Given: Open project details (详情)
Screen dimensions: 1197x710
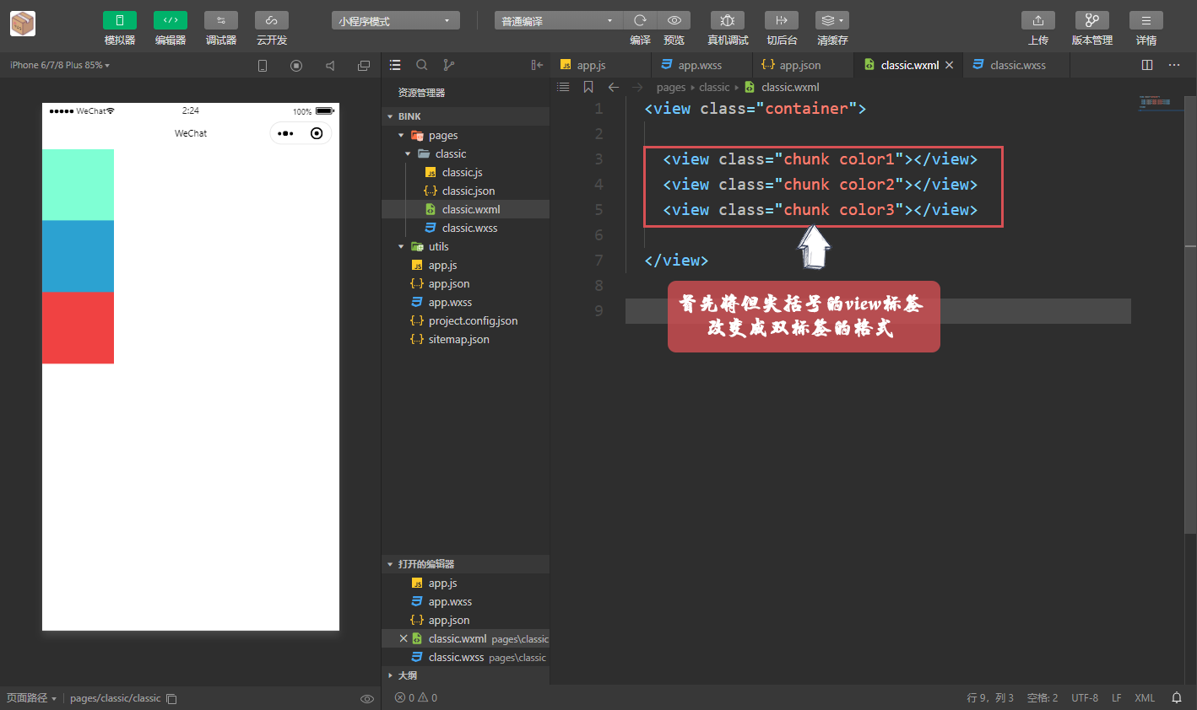Looking at the screenshot, I should [x=1146, y=20].
